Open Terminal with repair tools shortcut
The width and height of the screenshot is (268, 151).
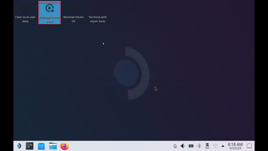tap(97, 13)
